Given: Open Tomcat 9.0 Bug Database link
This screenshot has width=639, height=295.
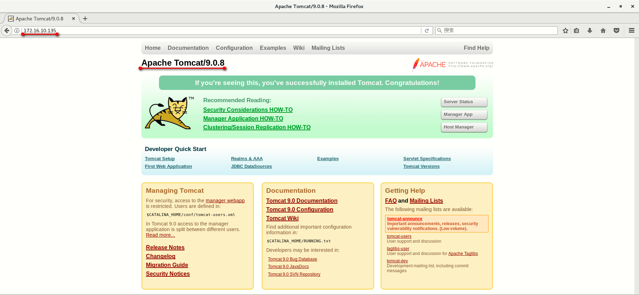Looking at the screenshot, I should click(293, 259).
